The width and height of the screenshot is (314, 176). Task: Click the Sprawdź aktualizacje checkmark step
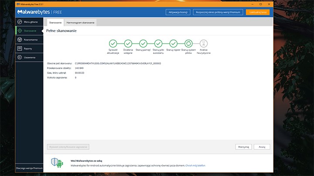(x=113, y=43)
